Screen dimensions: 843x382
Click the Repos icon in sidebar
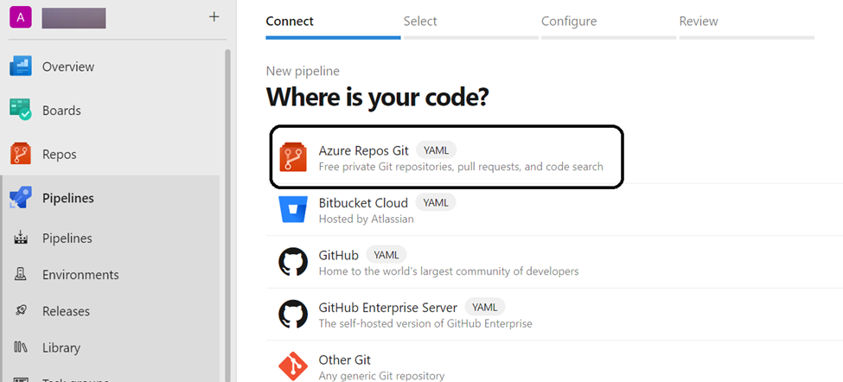pos(21,155)
